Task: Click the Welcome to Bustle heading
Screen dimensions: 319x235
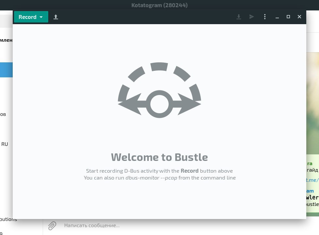Action: coord(159,157)
